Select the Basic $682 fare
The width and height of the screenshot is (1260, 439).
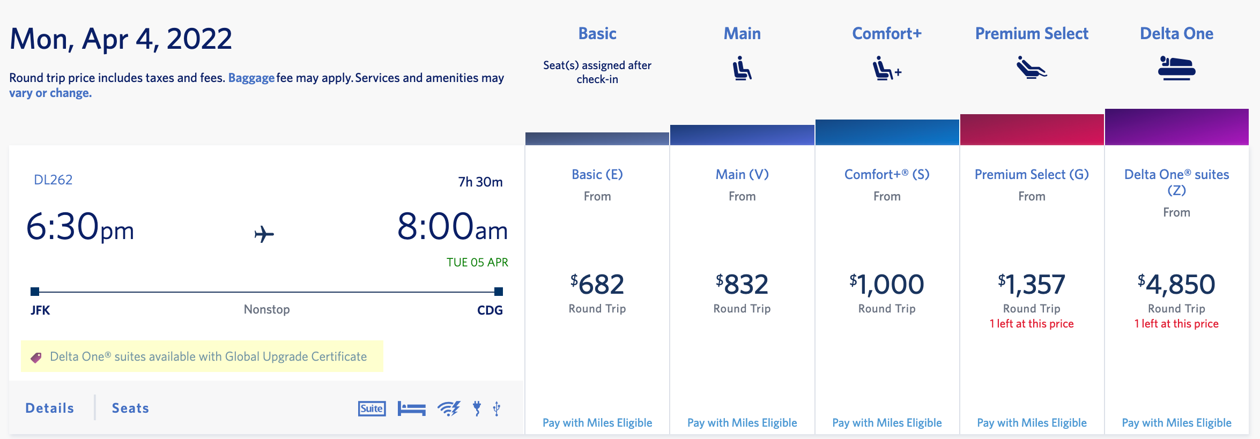coord(597,284)
